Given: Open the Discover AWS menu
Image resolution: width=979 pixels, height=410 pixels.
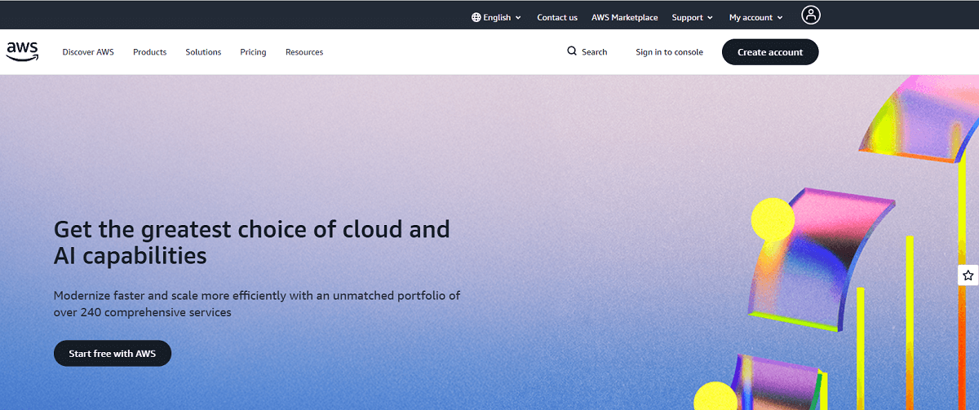Looking at the screenshot, I should click(x=88, y=52).
